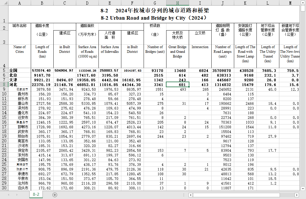Screen dimensions: 306x199
Task: Click cell '河北' in column A
Action: click(20, 85)
